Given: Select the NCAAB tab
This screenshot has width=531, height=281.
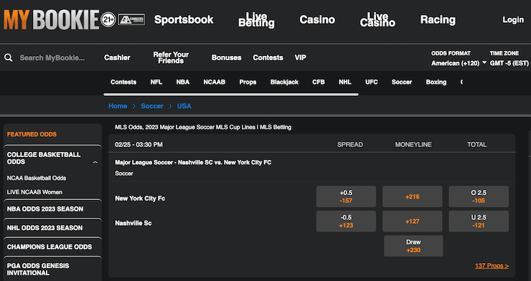Looking at the screenshot, I should point(215,82).
